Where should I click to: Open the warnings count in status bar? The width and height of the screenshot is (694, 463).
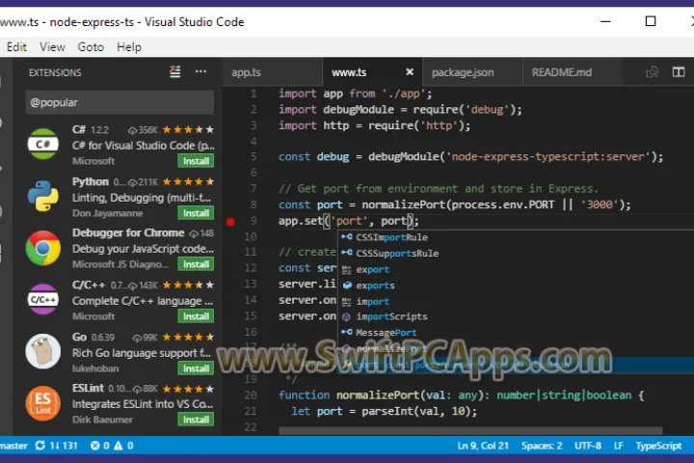coord(123,446)
